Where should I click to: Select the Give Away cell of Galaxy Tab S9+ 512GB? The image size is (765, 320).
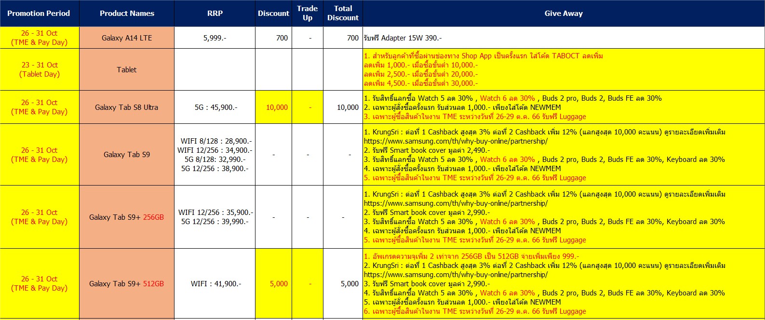click(564, 283)
